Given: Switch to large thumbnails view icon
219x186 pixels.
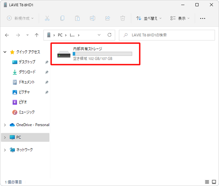Looking at the screenshot, I should coord(214,182).
